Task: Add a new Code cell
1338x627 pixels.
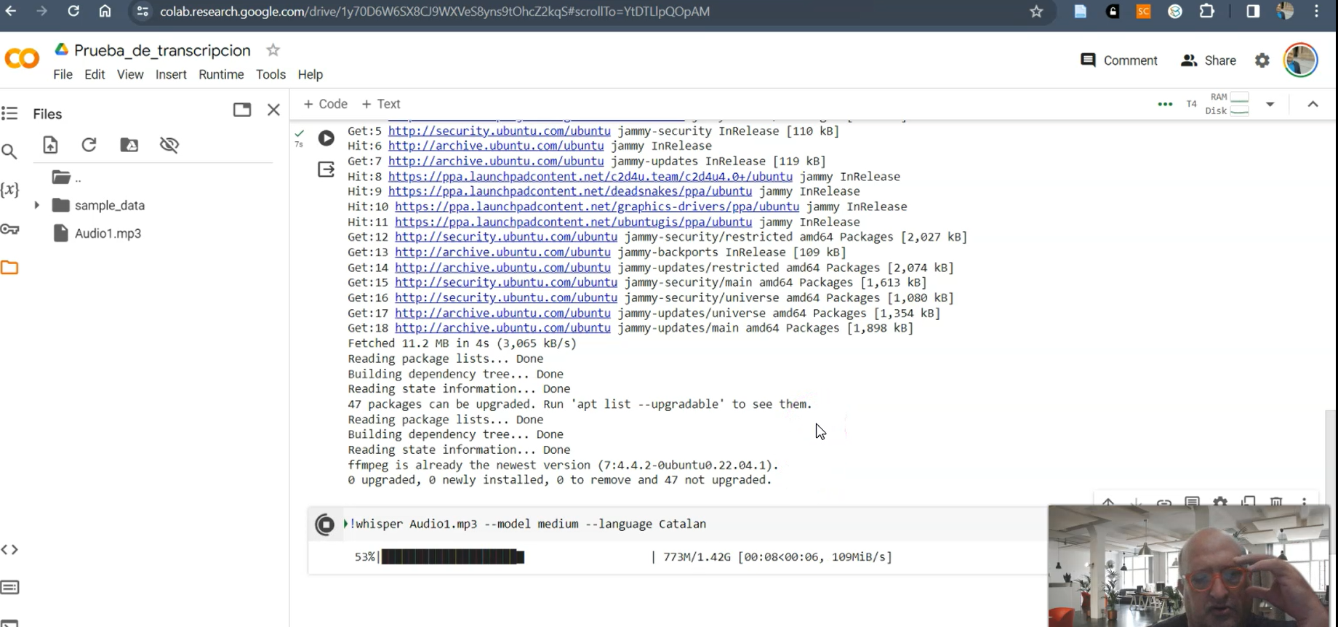Action: tap(325, 104)
